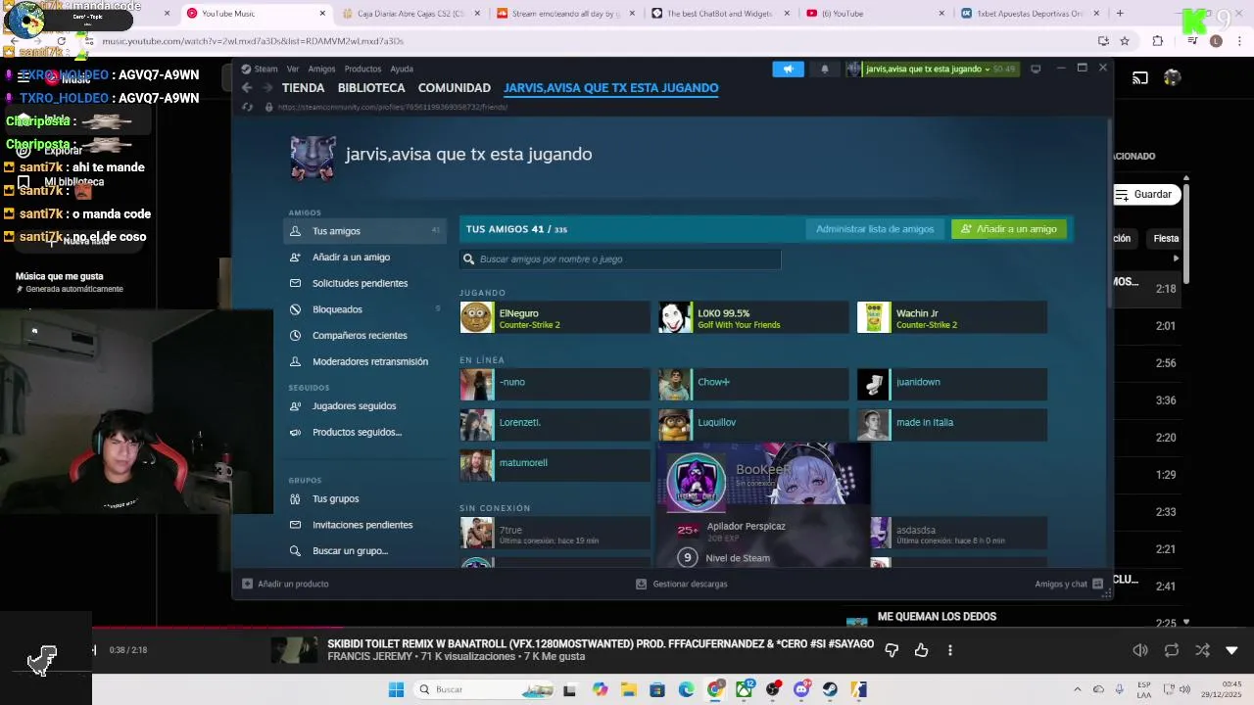Toggle shuffle in YouTube Music player
Image resolution: width=1254 pixels, height=705 pixels.
(x=1202, y=650)
